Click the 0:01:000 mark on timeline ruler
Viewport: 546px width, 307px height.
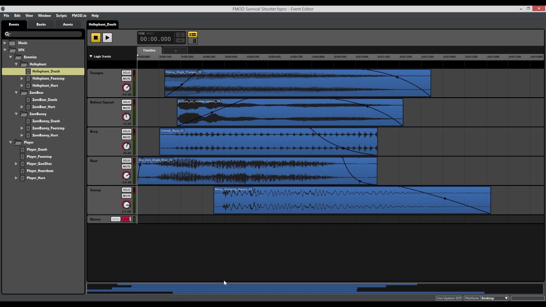(362, 57)
